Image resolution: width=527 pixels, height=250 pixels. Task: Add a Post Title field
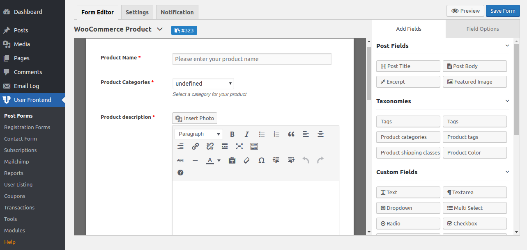[408, 66]
